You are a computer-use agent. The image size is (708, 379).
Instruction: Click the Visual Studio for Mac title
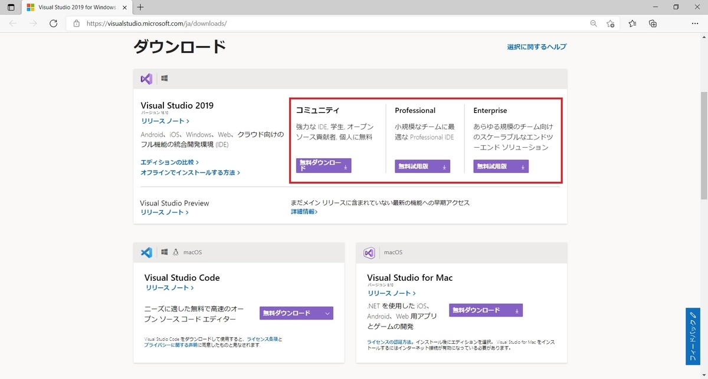(x=409, y=278)
